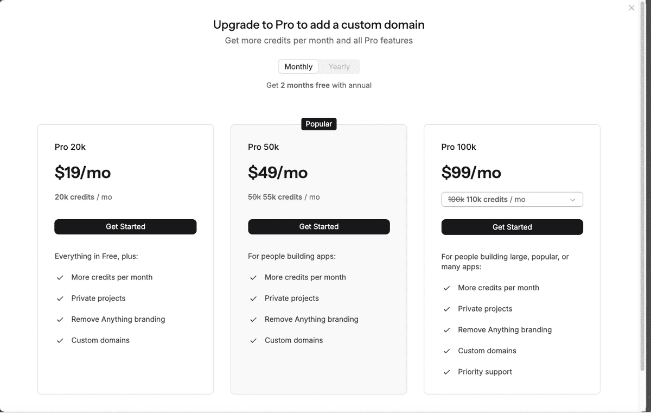This screenshot has height=413, width=651.
Task: Click the chevron arrow in credits selector
Action: [573, 200]
